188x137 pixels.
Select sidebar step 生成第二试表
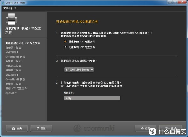[x=13, y=66]
